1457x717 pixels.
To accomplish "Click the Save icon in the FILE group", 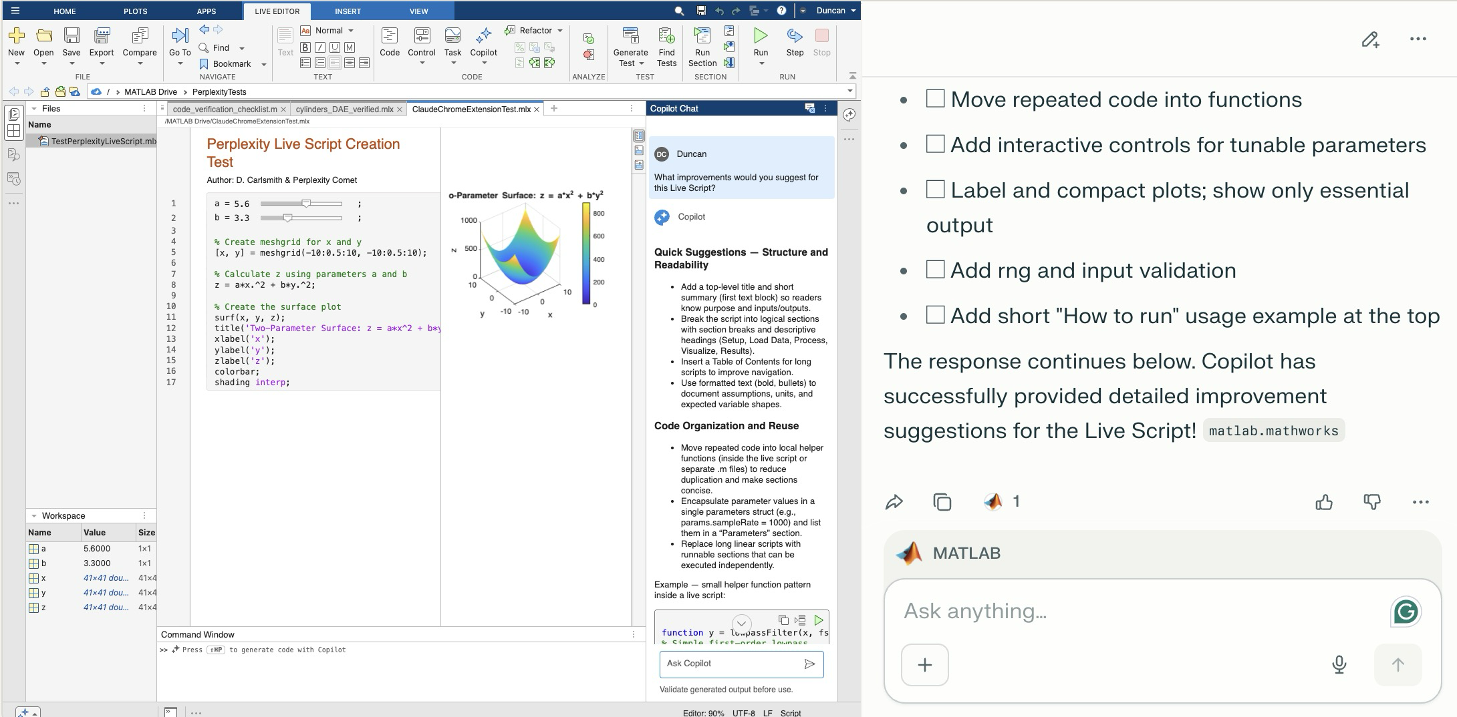I will [72, 35].
